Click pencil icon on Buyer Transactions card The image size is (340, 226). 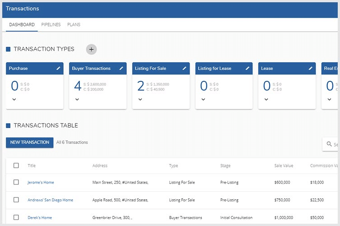(x=121, y=68)
